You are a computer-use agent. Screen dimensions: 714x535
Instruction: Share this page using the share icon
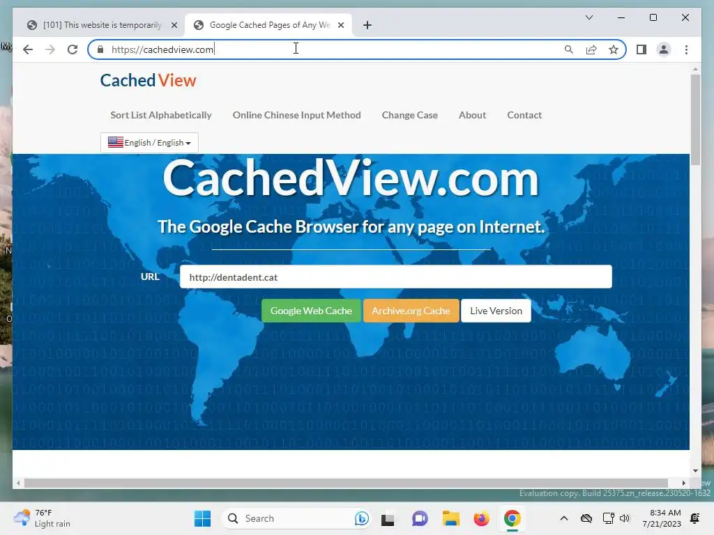[591, 49]
